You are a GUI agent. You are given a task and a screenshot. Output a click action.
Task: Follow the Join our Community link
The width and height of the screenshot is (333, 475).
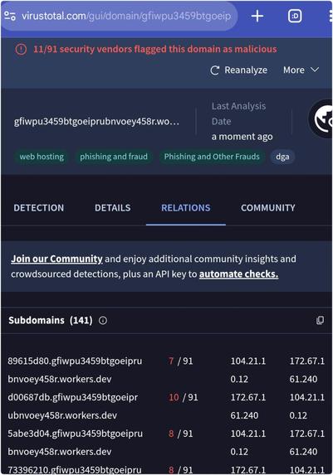click(56, 259)
